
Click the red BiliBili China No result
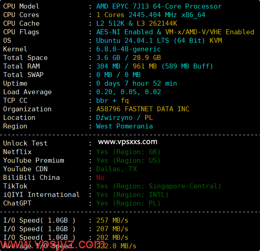[x=100, y=178]
